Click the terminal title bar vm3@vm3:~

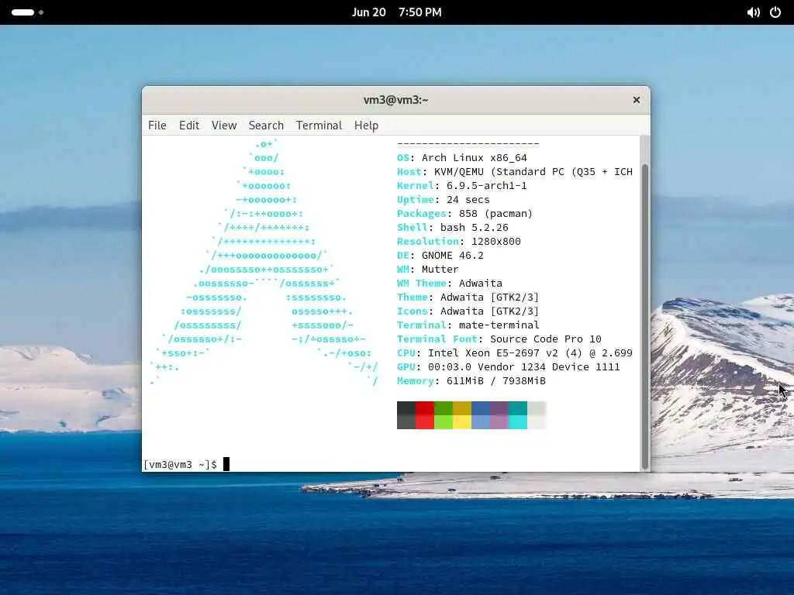coord(396,100)
